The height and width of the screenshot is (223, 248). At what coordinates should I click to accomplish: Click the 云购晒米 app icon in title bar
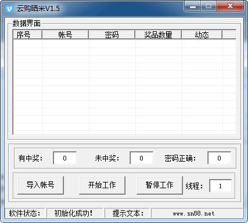pyautogui.click(x=9, y=9)
